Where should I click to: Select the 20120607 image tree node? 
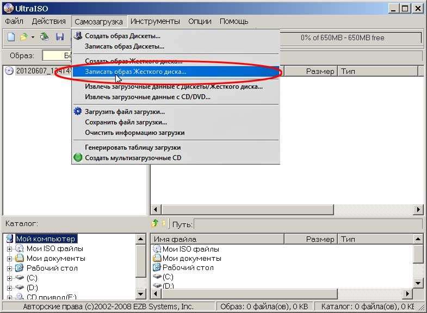click(44, 71)
